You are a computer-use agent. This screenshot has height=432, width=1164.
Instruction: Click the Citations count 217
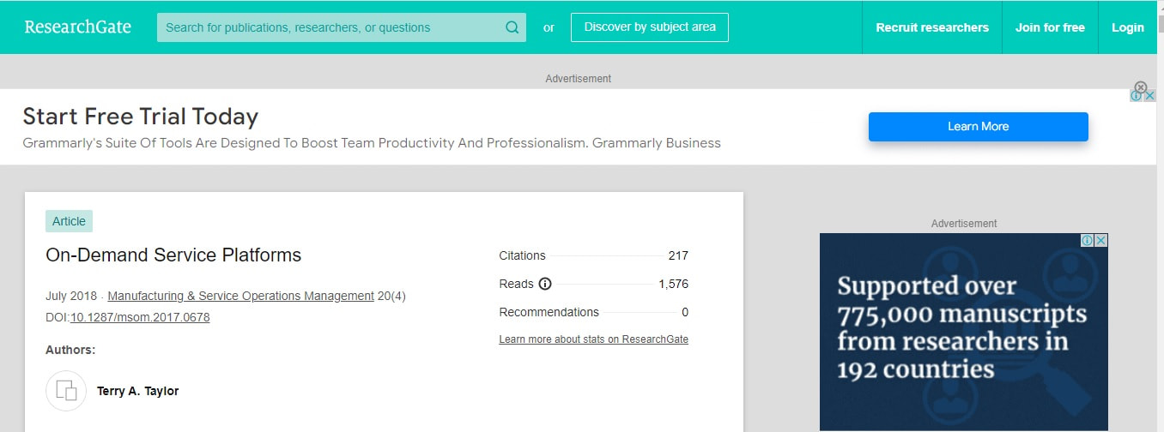point(678,255)
